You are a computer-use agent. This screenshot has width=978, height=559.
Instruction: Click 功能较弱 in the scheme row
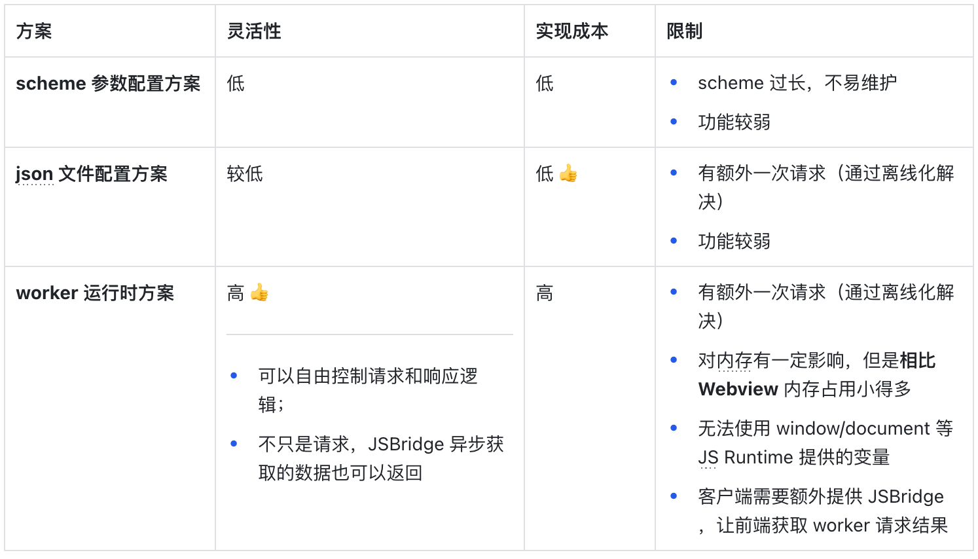coord(734,122)
